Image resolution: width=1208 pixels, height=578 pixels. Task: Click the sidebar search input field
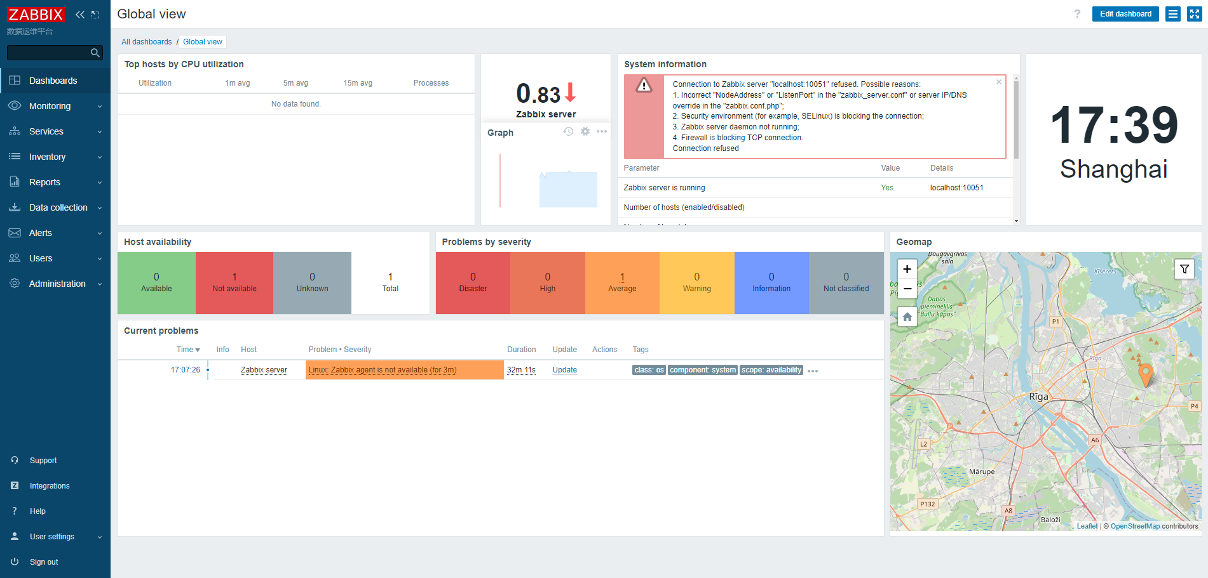click(x=48, y=53)
